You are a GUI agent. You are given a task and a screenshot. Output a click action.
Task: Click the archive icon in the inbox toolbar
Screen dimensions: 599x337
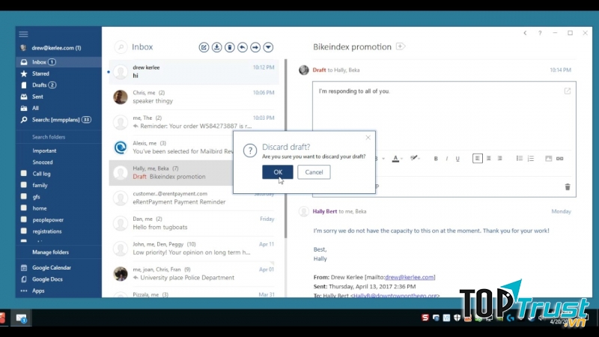(x=216, y=47)
